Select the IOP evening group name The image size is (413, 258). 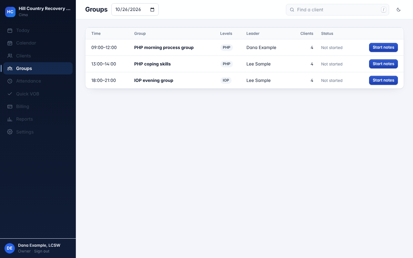pos(154,80)
